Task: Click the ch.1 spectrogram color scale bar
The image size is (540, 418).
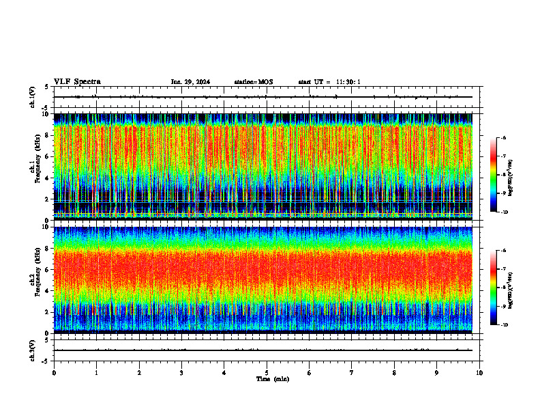Action: click(493, 175)
